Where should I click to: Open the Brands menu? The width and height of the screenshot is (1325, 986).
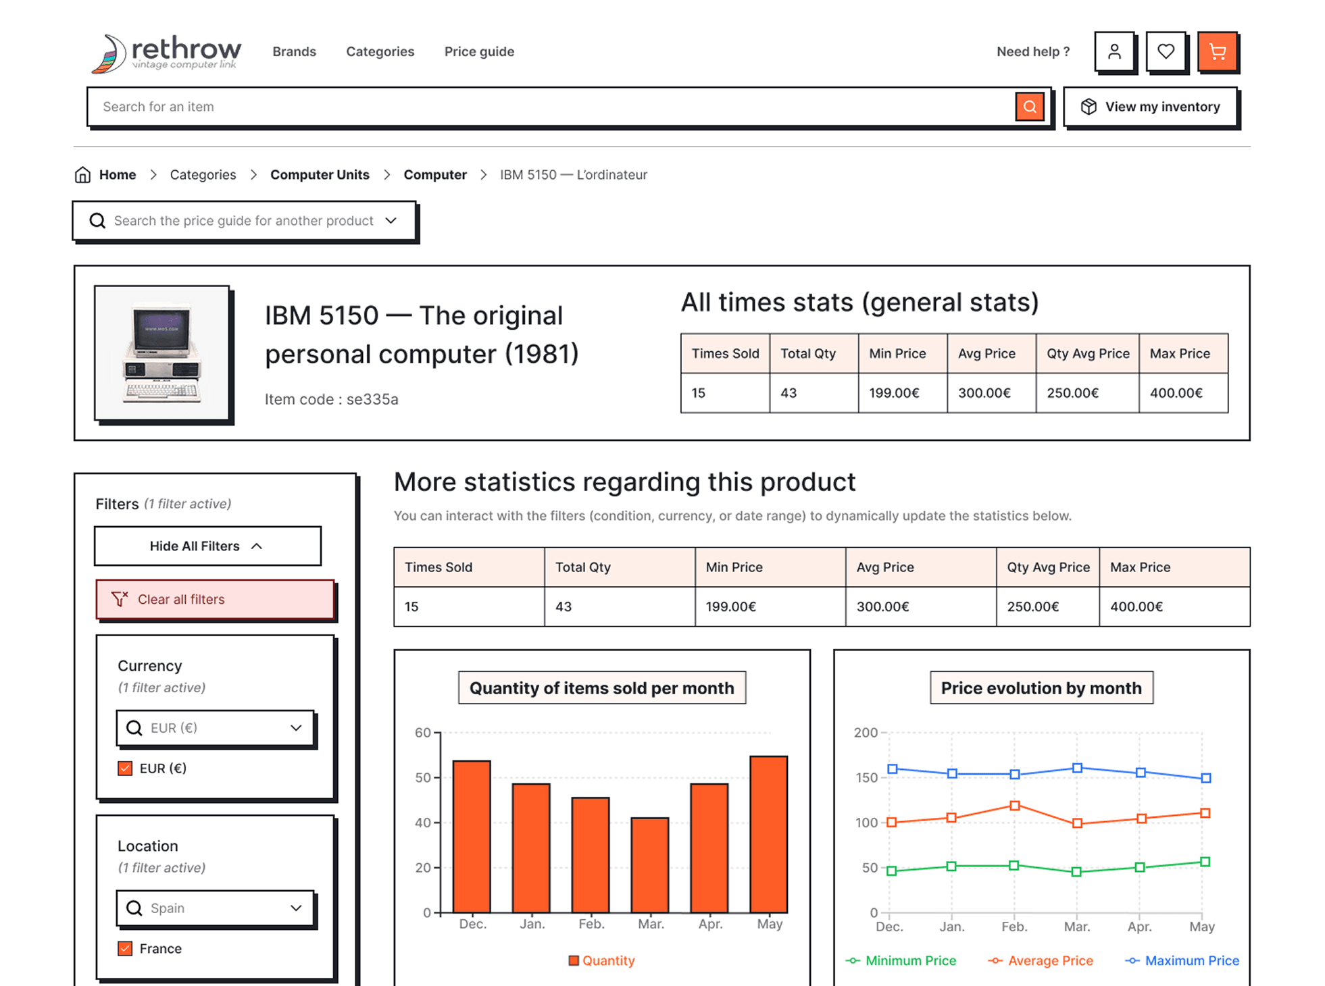(294, 51)
